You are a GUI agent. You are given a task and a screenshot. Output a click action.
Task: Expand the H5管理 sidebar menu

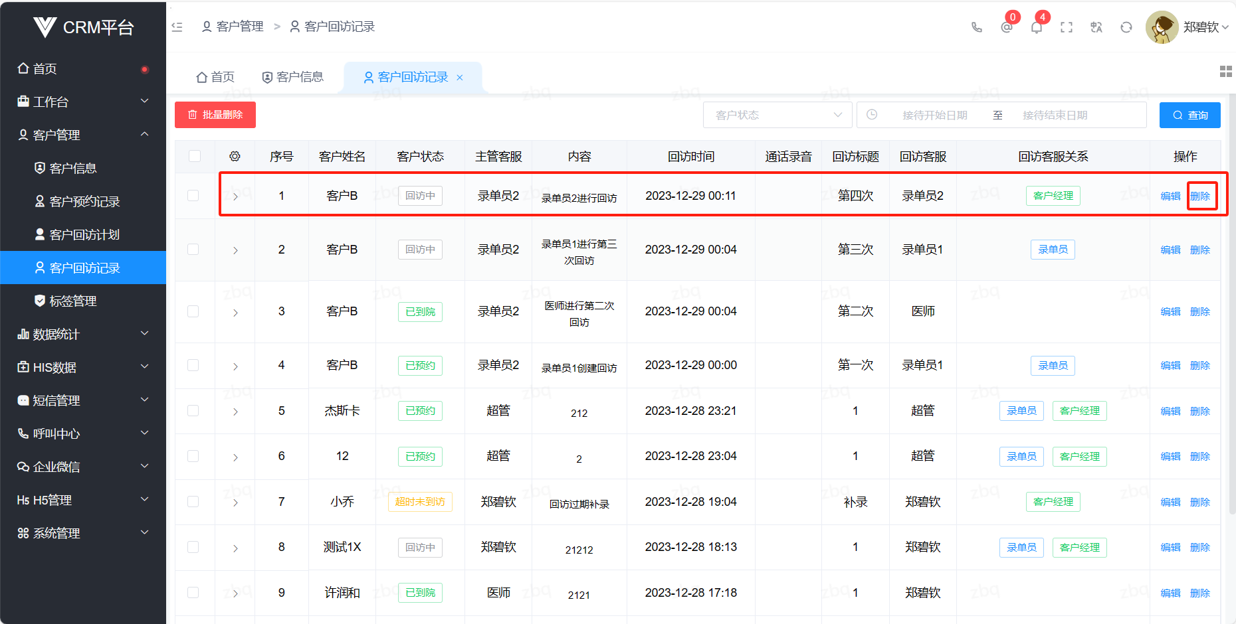tap(83, 500)
